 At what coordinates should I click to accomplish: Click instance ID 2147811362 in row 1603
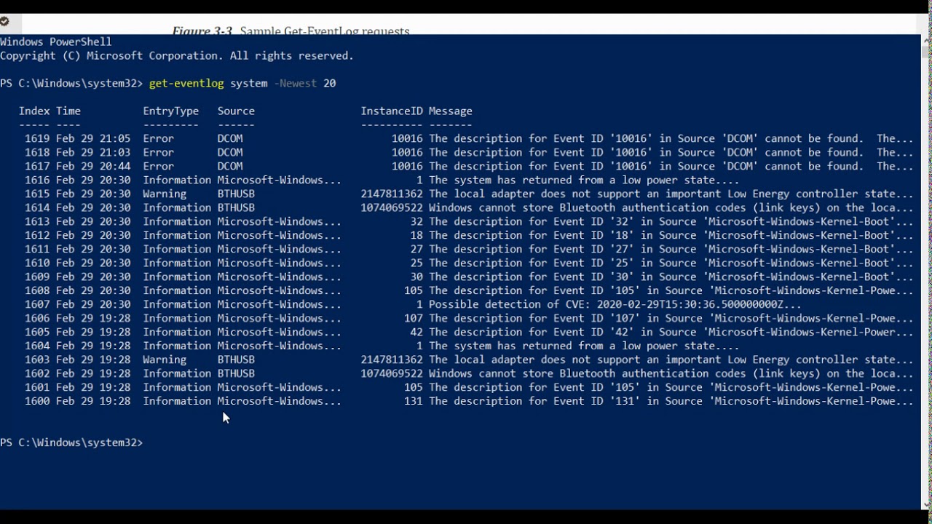click(391, 360)
